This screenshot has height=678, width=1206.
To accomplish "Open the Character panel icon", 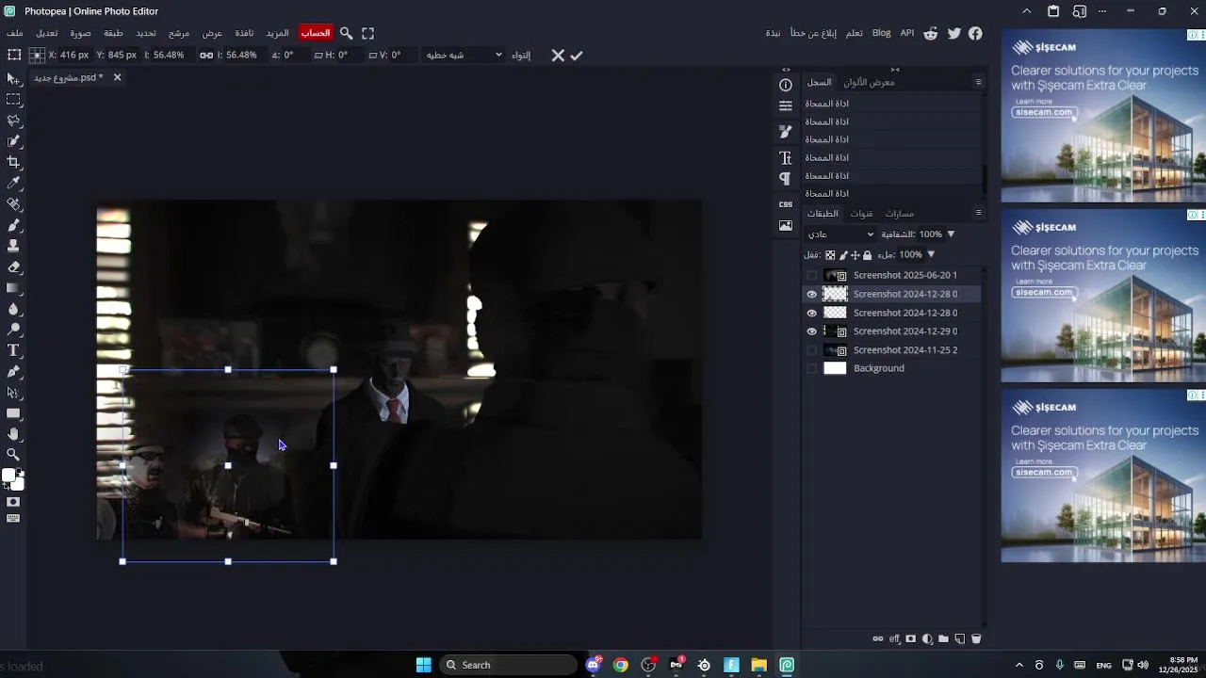I will pos(786,157).
